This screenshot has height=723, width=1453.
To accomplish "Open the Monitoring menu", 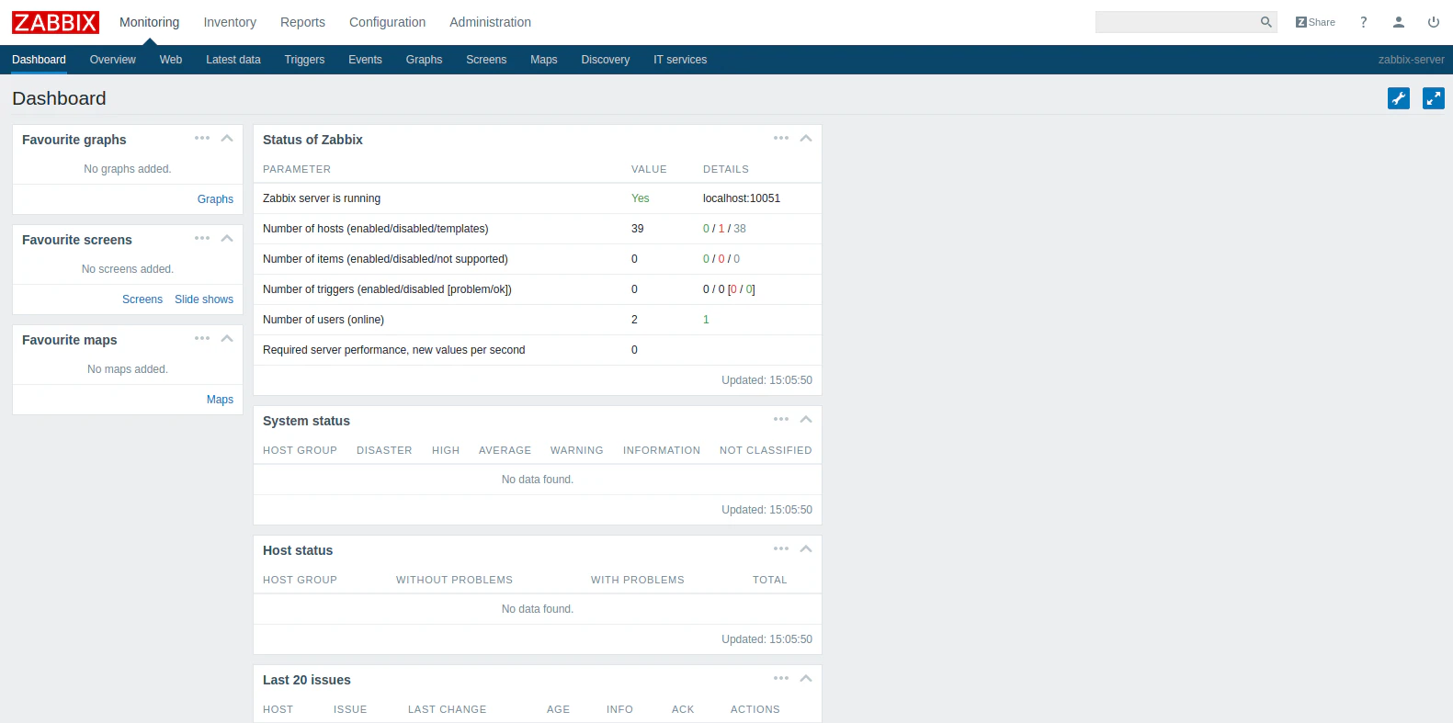I will point(150,22).
